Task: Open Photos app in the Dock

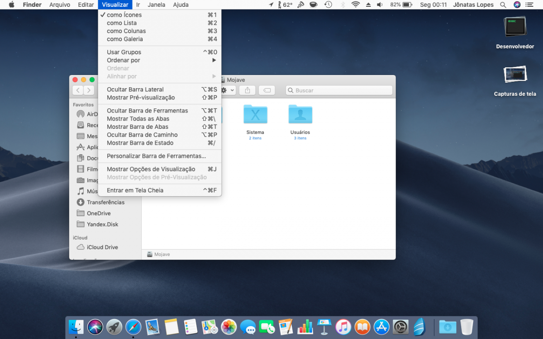Action: pyautogui.click(x=229, y=327)
